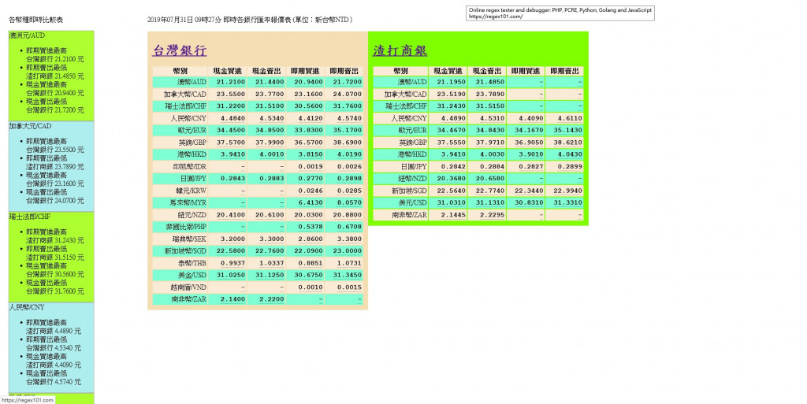Select 南非幣/ZAR row label in 台灣銀行 table
Image resolution: width=807 pixels, height=404 pixels.
189,299
